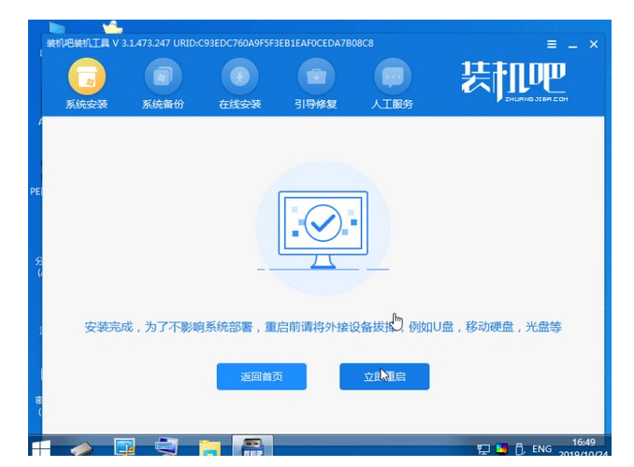
Task: Close the 装机吧 tool window
Action: 594,44
